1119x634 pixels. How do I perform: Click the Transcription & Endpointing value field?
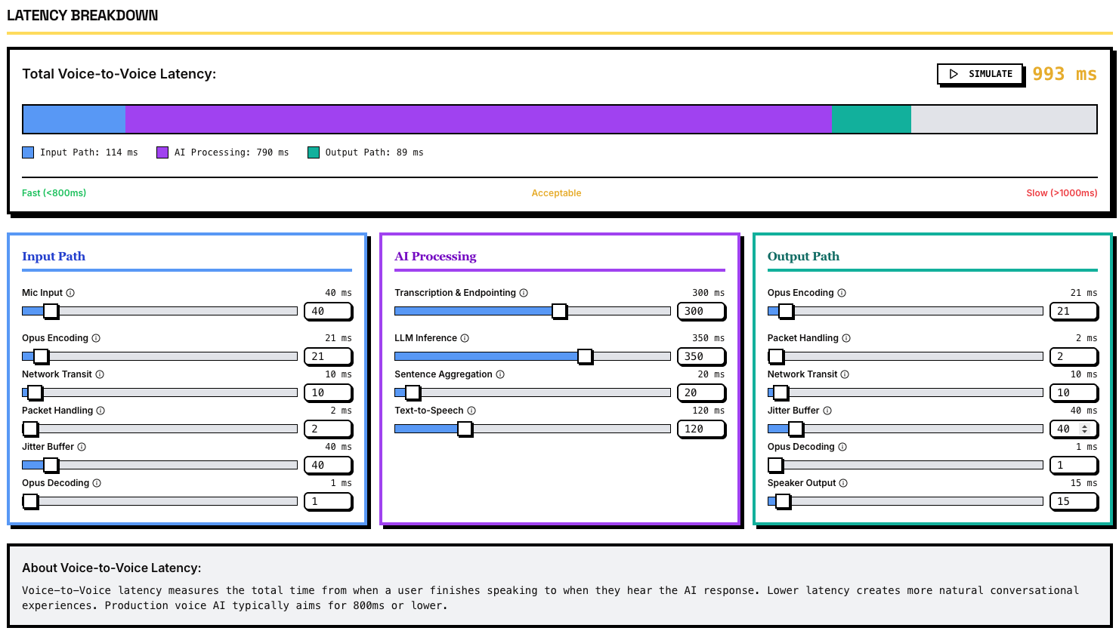pos(701,311)
